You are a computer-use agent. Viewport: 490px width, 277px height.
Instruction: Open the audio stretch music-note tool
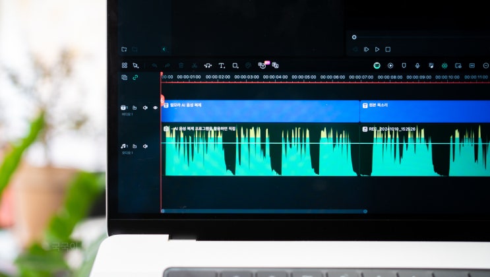[x=208, y=65]
